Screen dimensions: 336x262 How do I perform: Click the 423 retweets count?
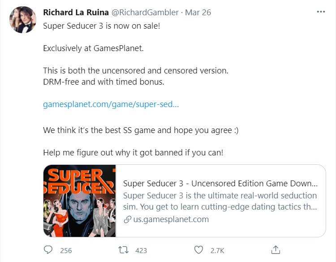(141, 250)
